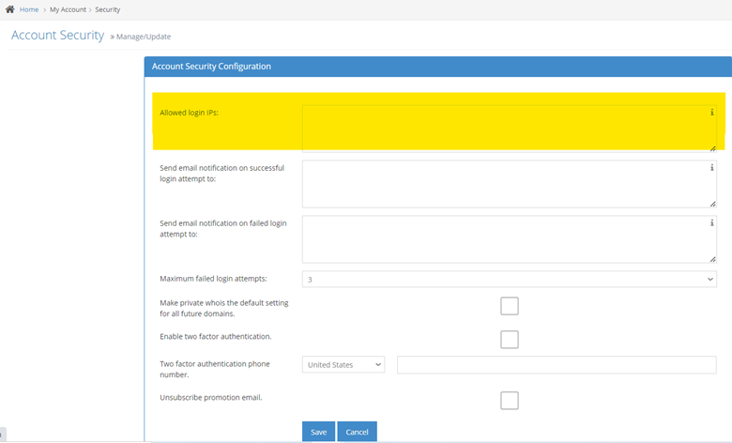Click info icon for successful login notification
Viewport: 732px width, 443px height.
[711, 168]
